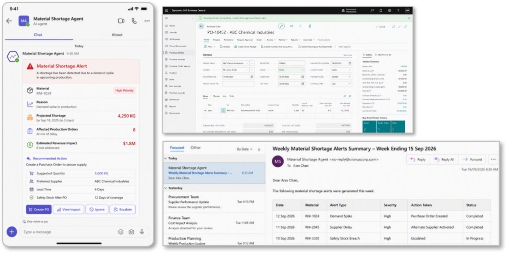Expand the Actions menu in Purchase Order
The width and height of the screenshot is (507, 253).
(x=271, y=40)
